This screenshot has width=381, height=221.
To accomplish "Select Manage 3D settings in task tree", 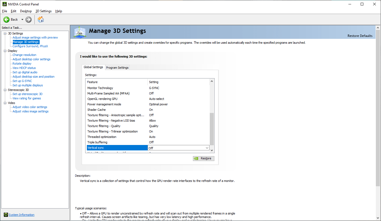I will pyautogui.click(x=26, y=42).
